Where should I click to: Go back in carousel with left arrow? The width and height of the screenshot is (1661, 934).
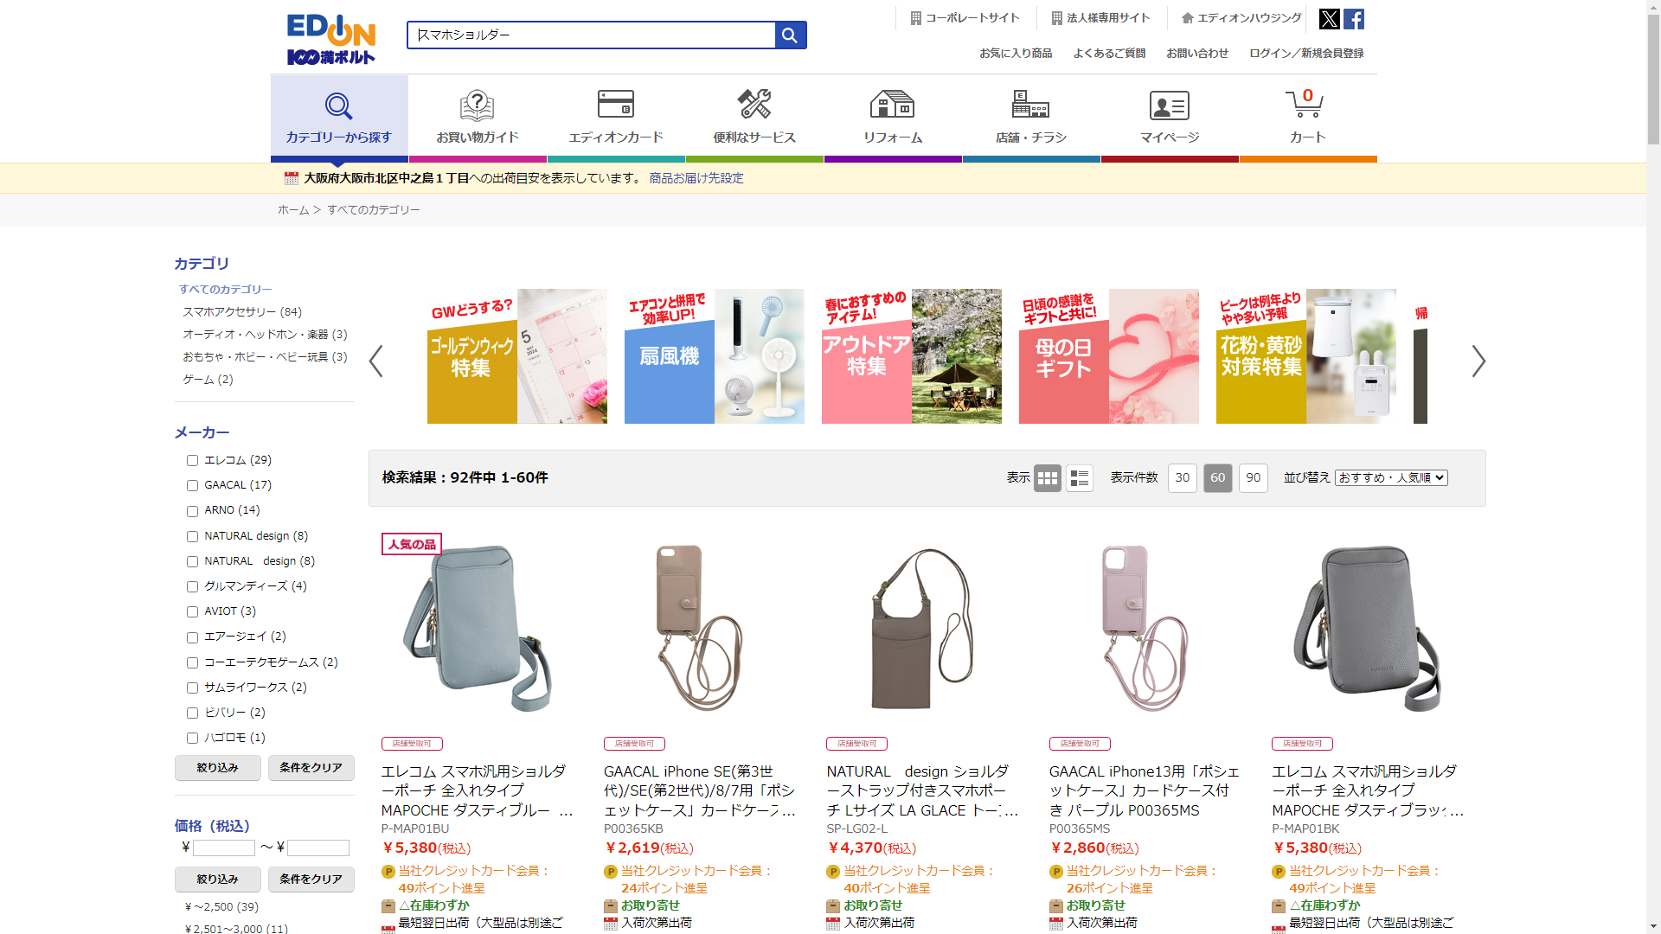pyautogui.click(x=375, y=361)
